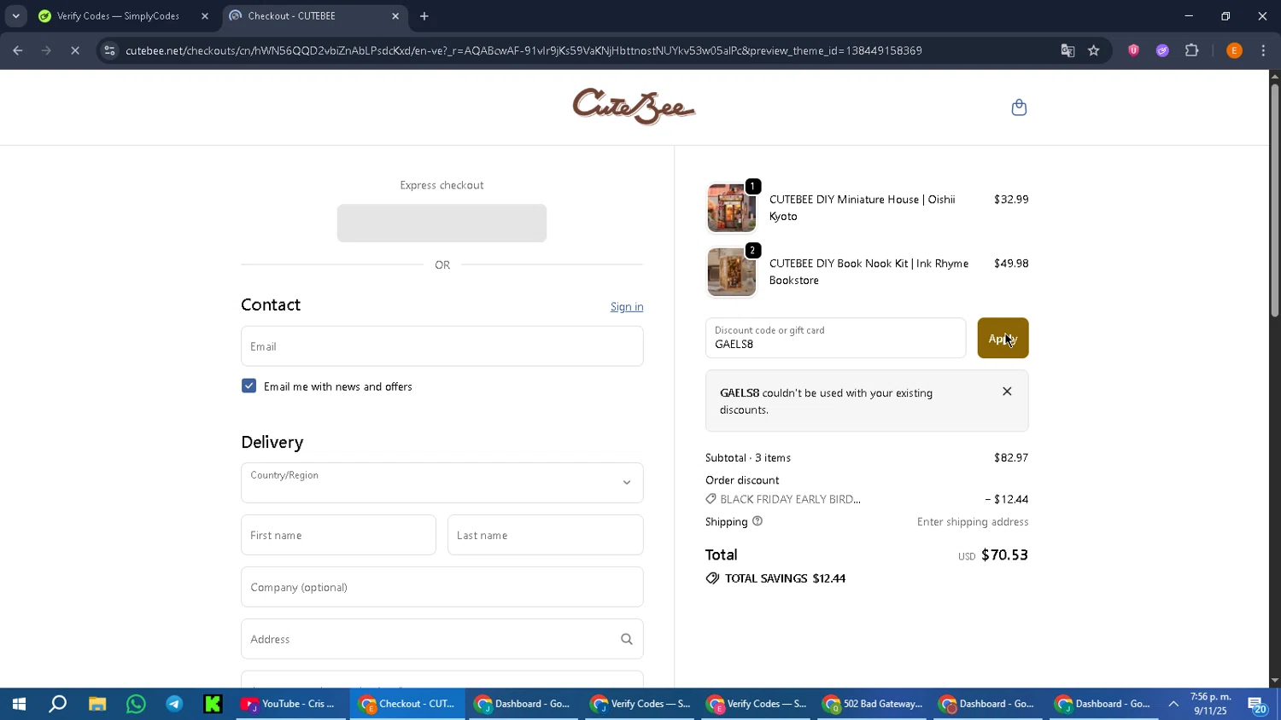This screenshot has width=1281, height=720.
Task: Open WhatsApp from the taskbar
Action: point(136,704)
